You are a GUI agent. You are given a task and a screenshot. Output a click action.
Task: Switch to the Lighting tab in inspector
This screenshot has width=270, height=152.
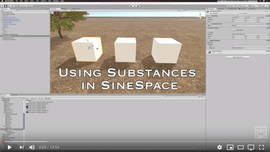(221, 9)
